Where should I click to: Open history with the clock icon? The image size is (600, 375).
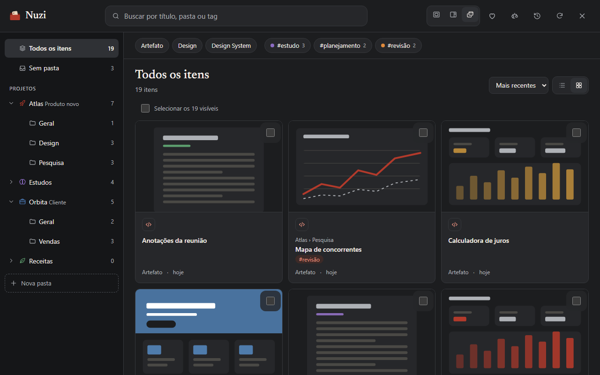tap(537, 16)
